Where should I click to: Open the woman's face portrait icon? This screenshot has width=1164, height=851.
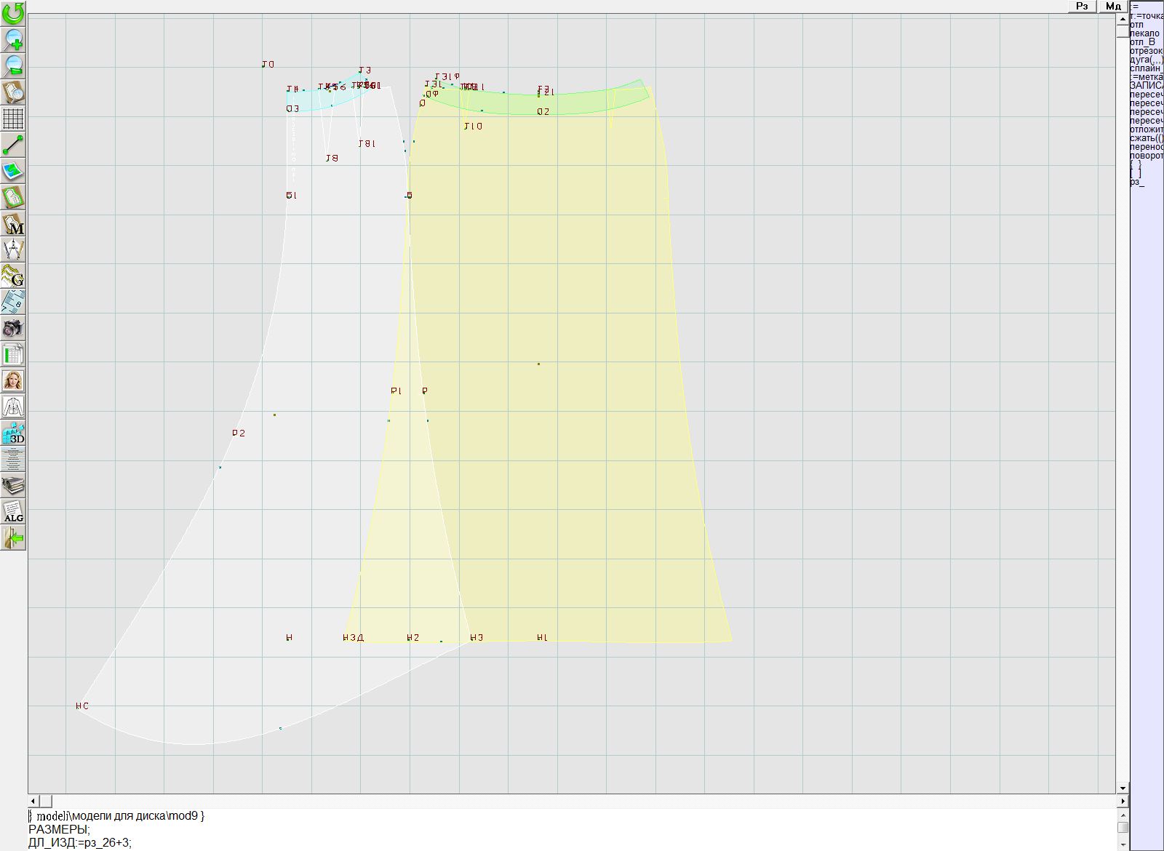point(13,380)
